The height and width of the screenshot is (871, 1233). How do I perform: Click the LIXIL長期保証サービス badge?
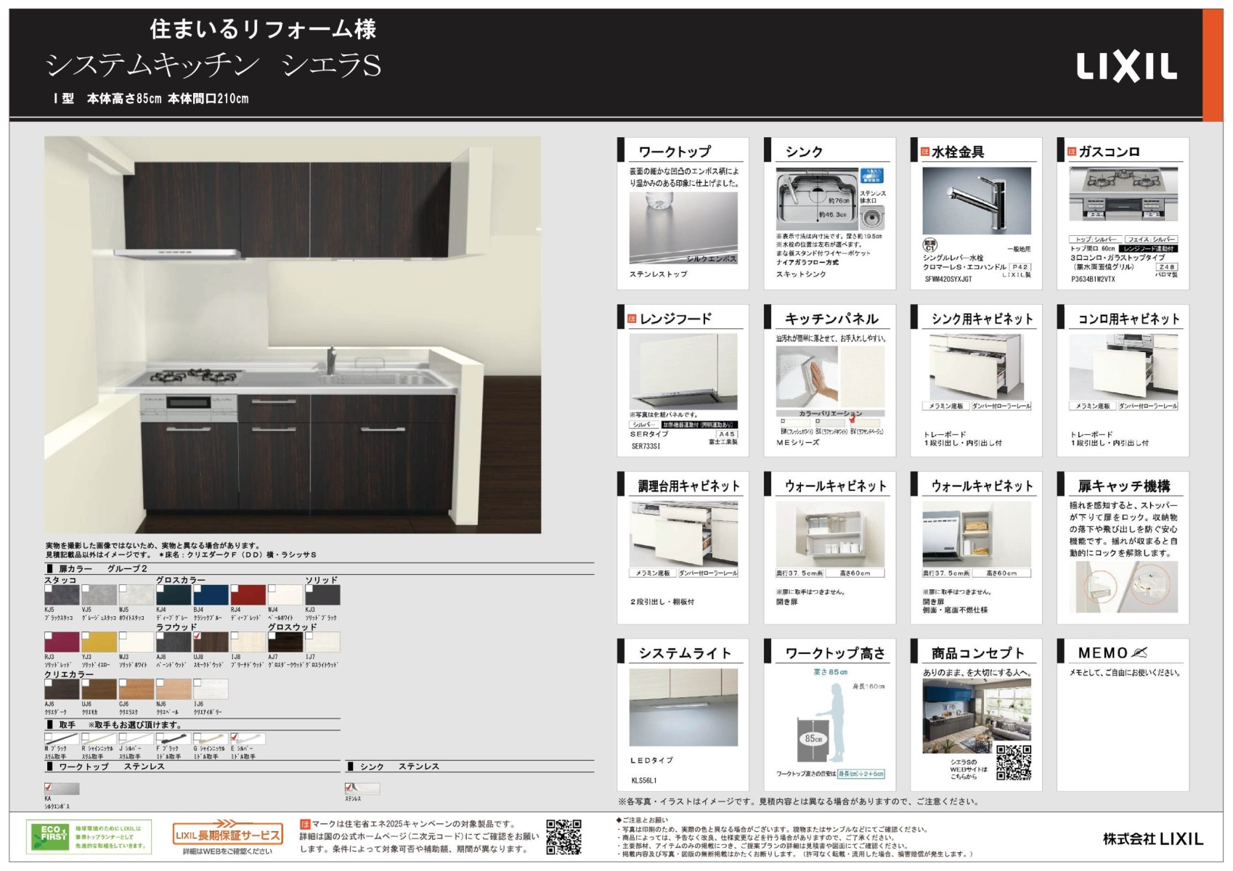pos(227,833)
